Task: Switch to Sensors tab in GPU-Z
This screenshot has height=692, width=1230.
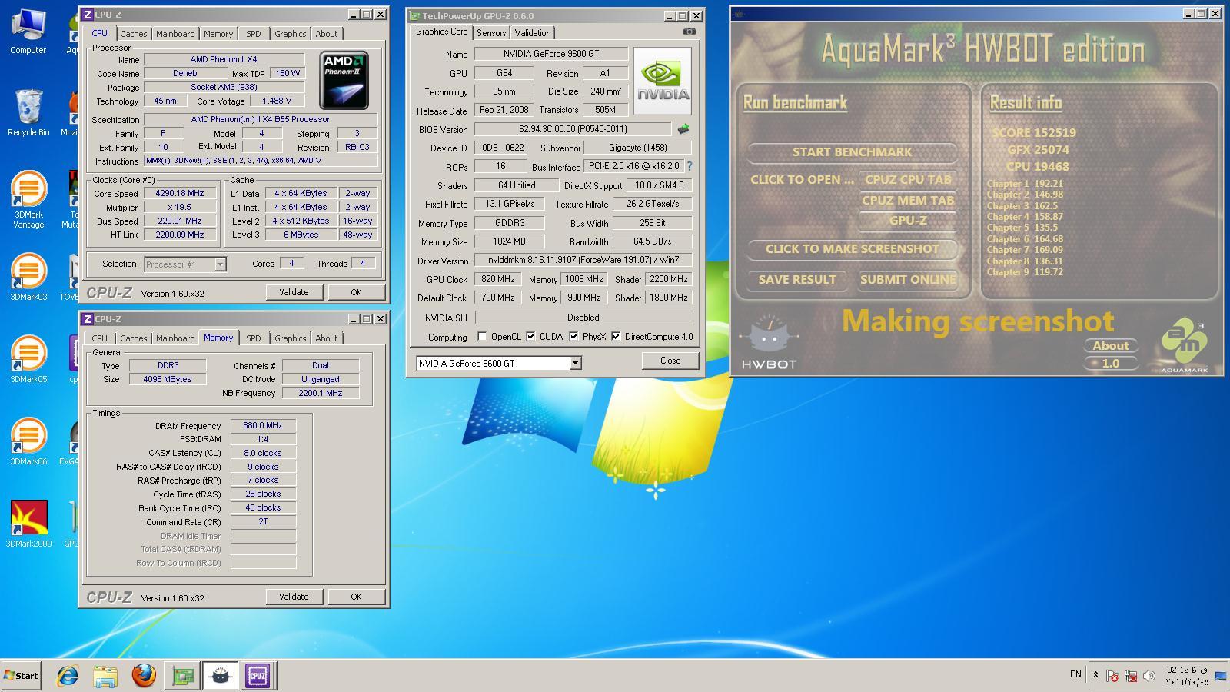Action: (x=491, y=32)
